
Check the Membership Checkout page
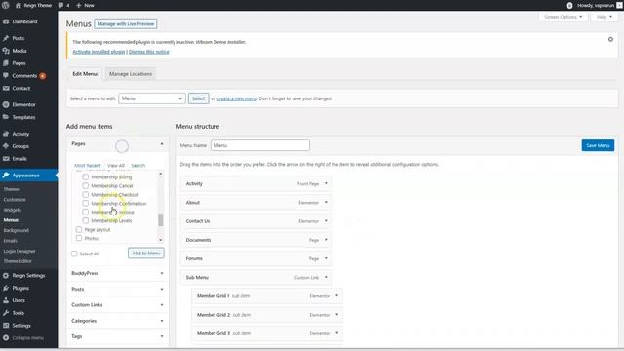tap(85, 194)
